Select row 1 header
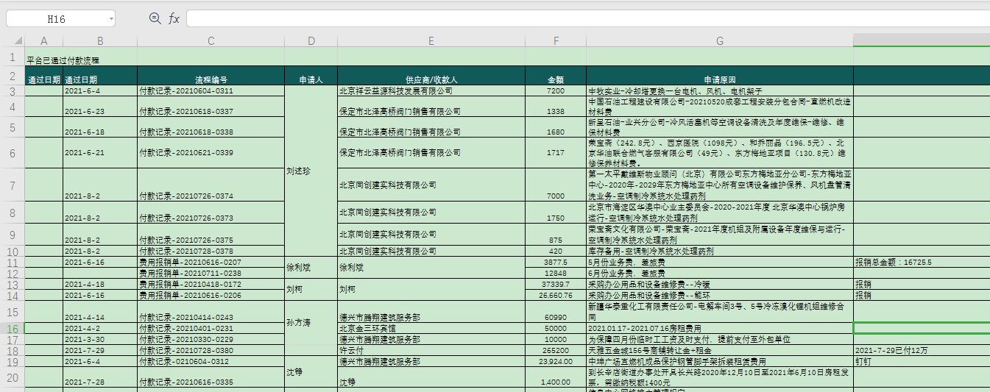 pyautogui.click(x=13, y=57)
